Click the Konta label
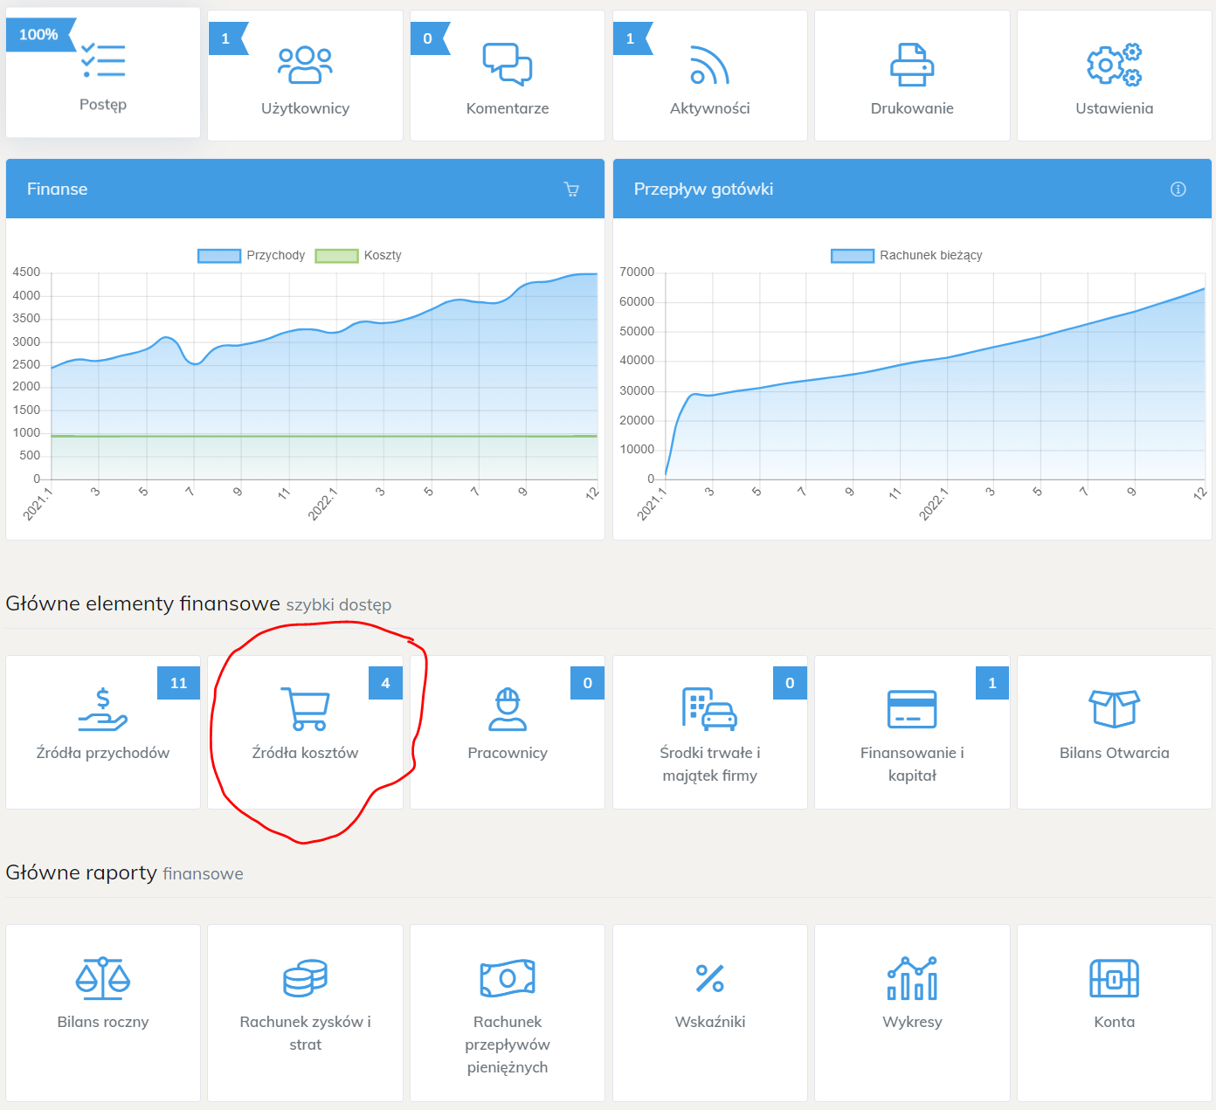1216x1110 pixels. pyautogui.click(x=1114, y=1022)
